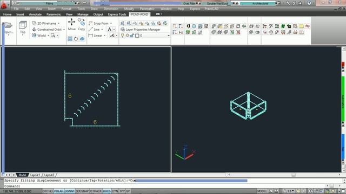
Task: Click the blue circular fan fitting icon
Action: [x=194, y=26]
